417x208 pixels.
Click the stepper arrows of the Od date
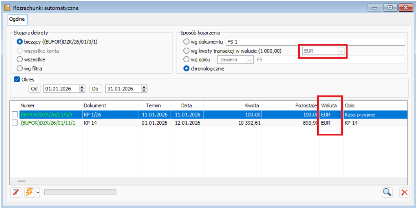(82, 89)
